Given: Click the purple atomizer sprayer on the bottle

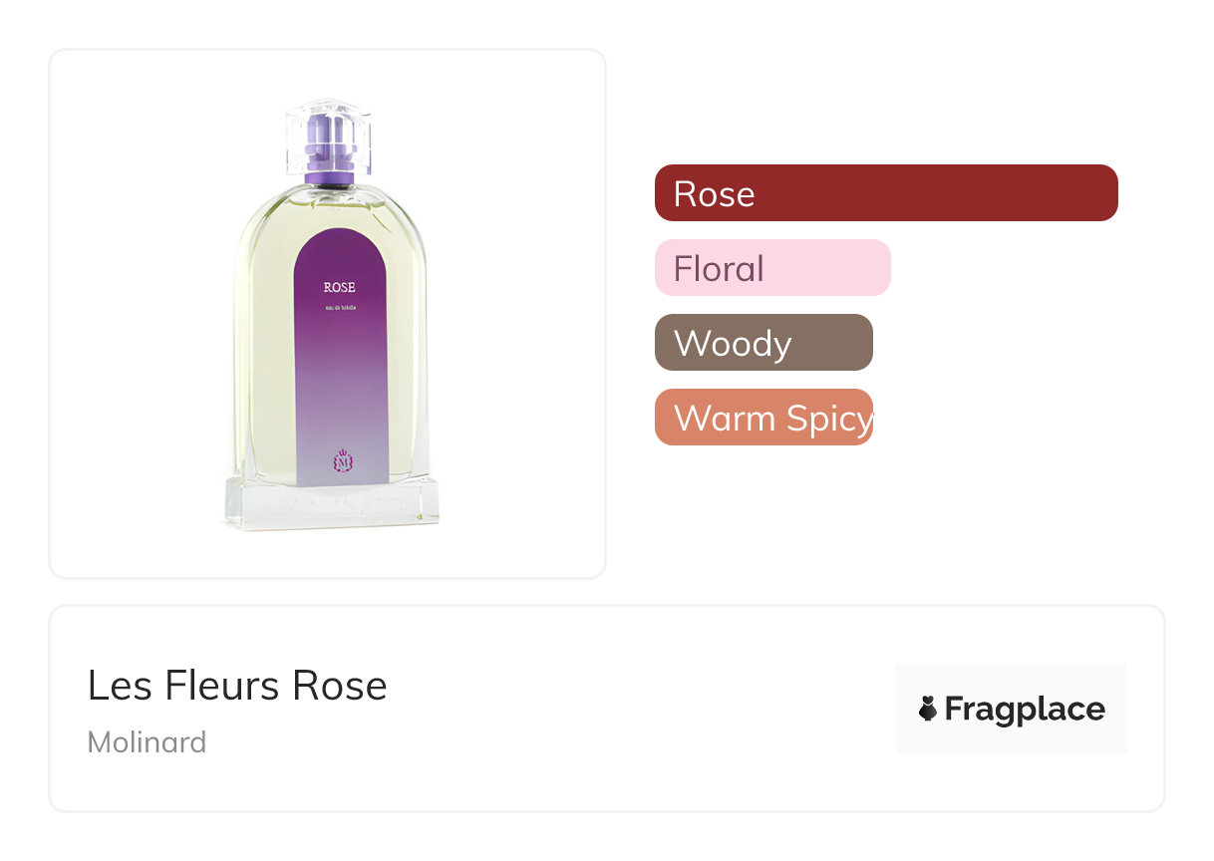Looking at the screenshot, I should [x=329, y=149].
